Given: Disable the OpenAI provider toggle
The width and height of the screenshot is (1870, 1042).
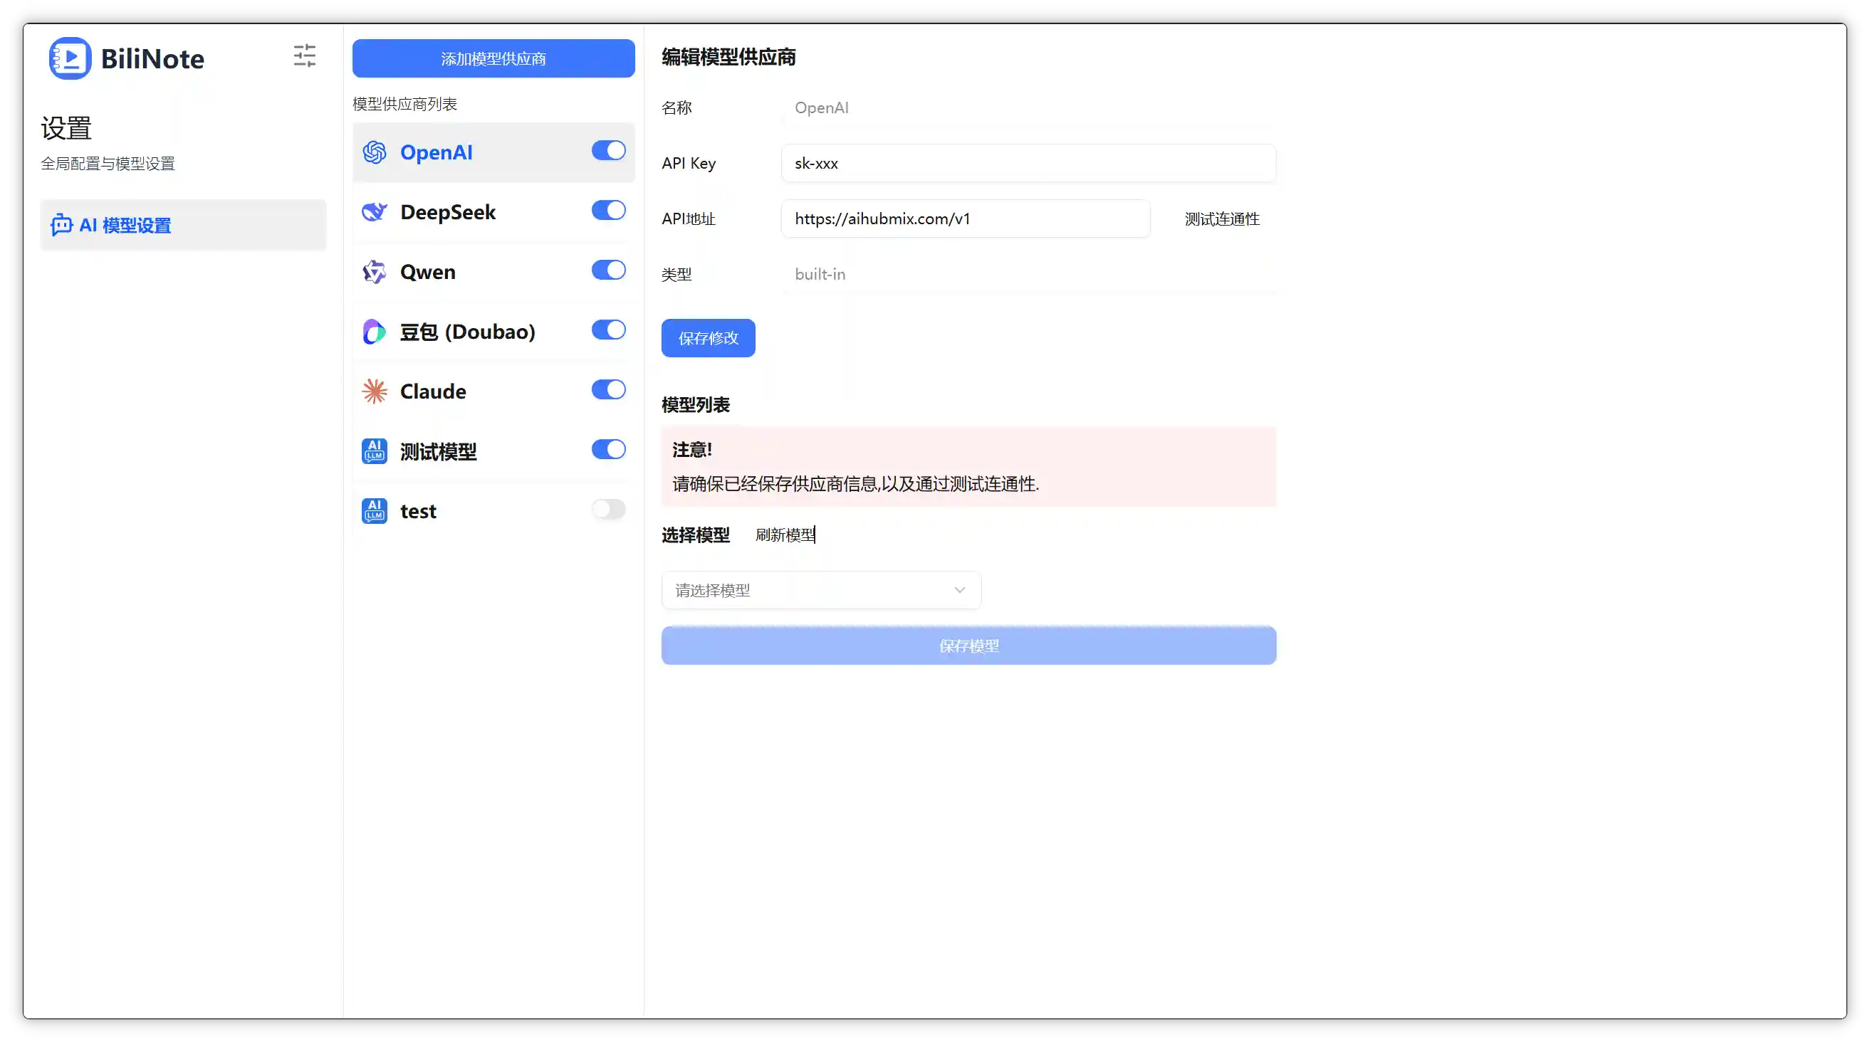Looking at the screenshot, I should (608, 151).
